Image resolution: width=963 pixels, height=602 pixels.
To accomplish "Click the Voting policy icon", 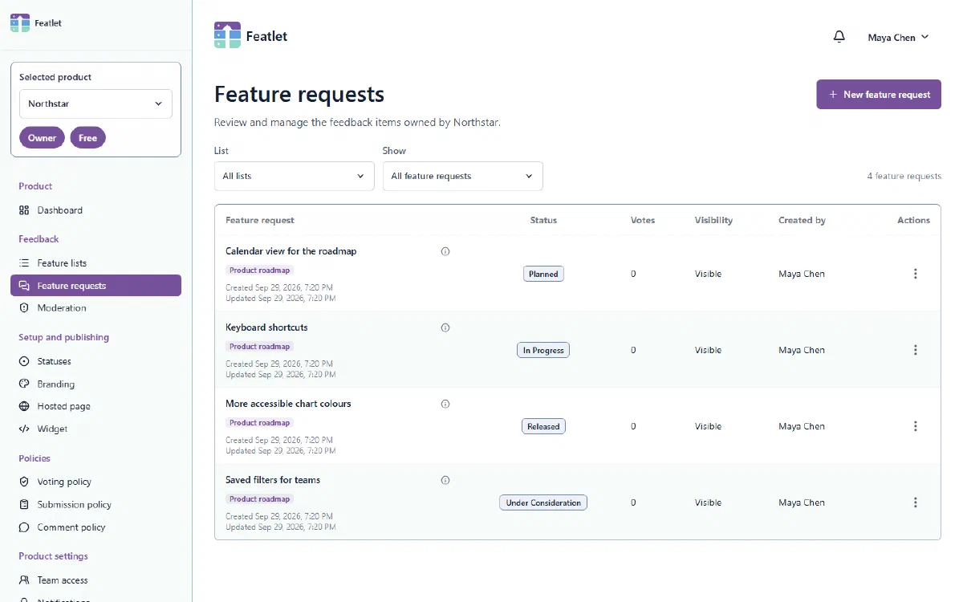I will coord(24,482).
